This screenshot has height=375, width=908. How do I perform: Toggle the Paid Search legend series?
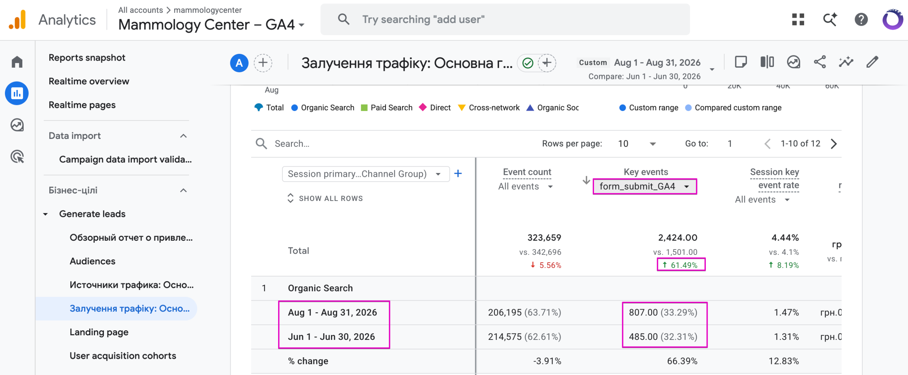[387, 107]
